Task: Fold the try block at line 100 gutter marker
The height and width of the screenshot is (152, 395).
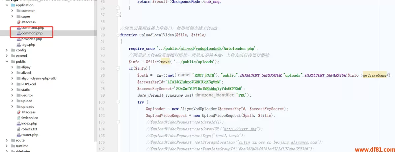Action: pos(118,102)
